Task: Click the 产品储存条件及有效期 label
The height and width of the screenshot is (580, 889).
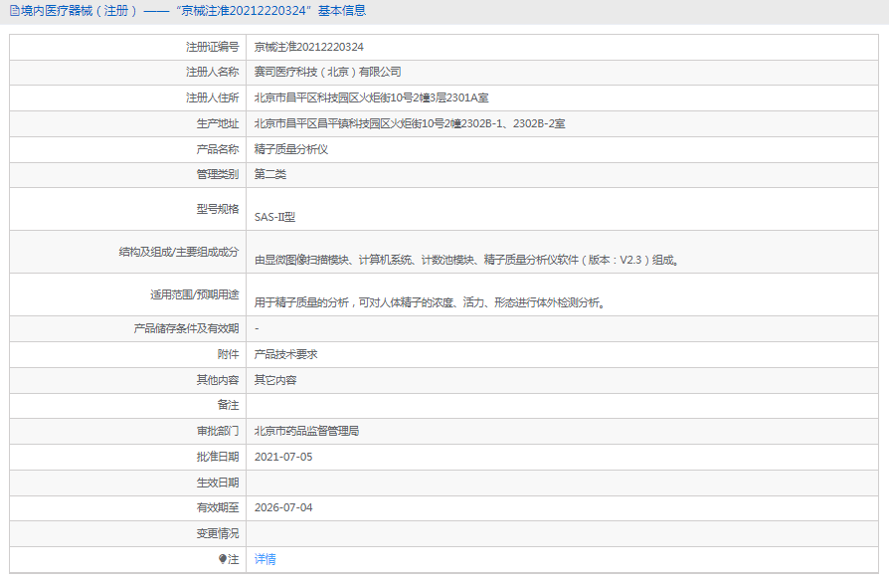Action: (187, 329)
